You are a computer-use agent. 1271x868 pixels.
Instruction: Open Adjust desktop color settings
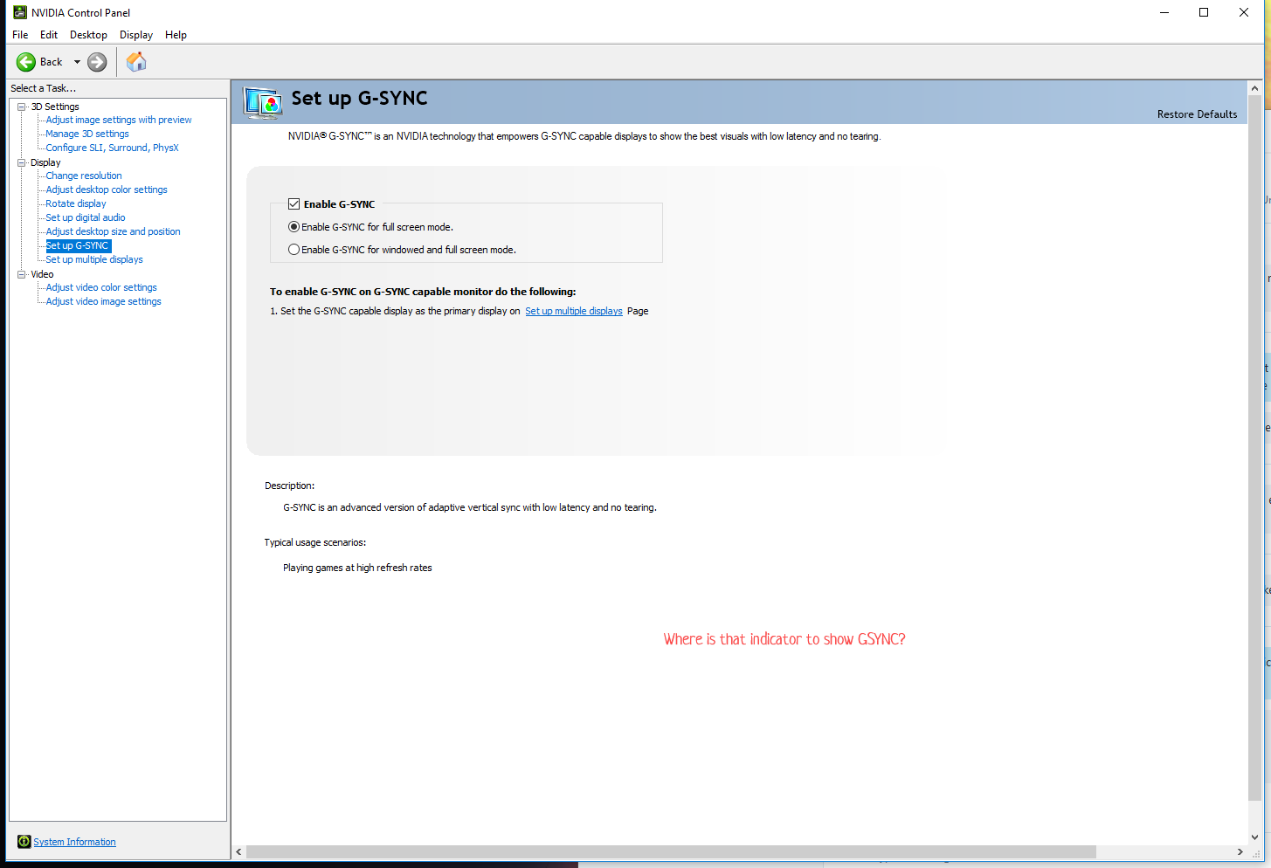pyautogui.click(x=107, y=189)
